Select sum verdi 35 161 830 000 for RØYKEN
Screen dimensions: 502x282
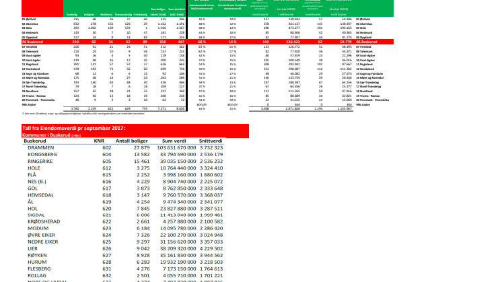[x=178, y=255]
